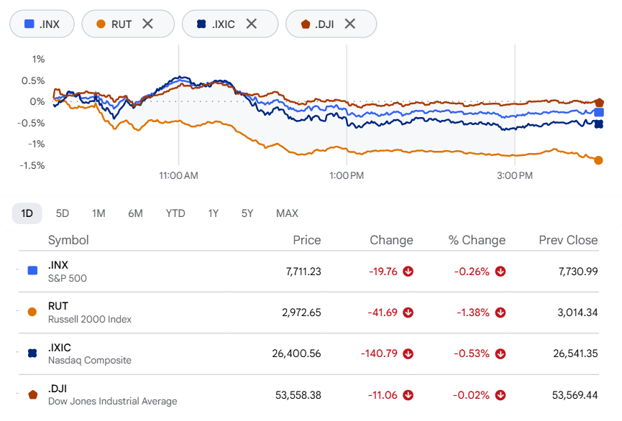622x421 pixels.
Task: Click the down arrow icon next to -0.02%
Action: pyautogui.click(x=500, y=395)
